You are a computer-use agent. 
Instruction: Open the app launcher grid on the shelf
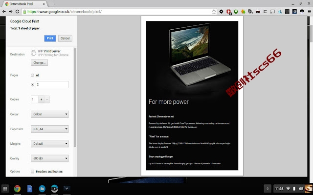(5, 189)
